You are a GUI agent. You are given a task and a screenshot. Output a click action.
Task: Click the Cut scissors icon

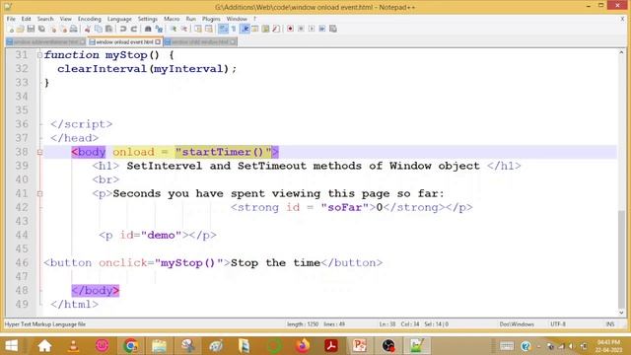(x=88, y=29)
